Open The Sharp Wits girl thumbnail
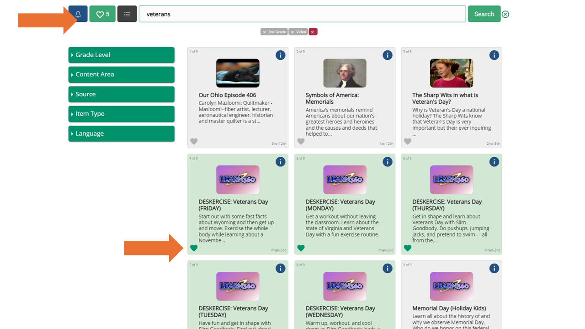Image resolution: width=585 pixels, height=329 pixels. [x=452, y=73]
